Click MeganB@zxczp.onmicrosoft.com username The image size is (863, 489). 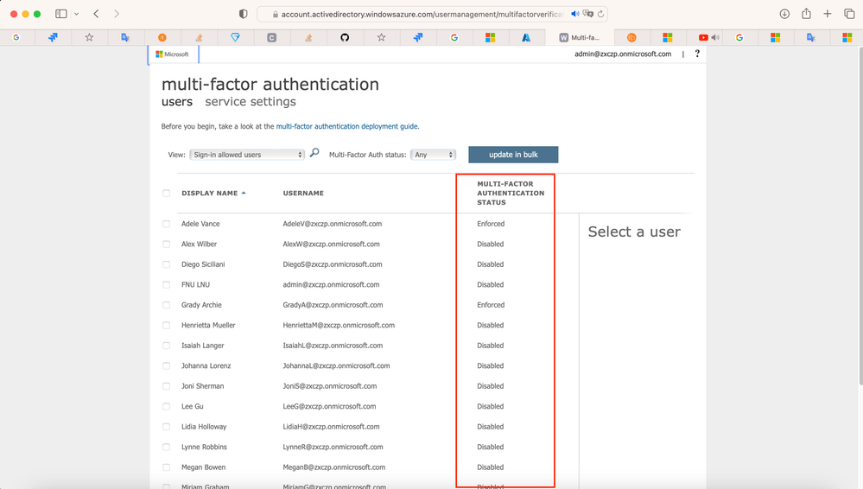pyautogui.click(x=334, y=467)
